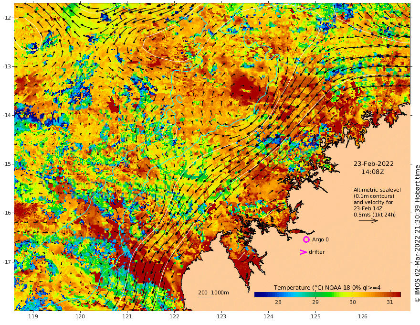Image resolution: width=420 pixels, height=325 pixels.
Task: Click the velocity scale reference arrow
Action: coord(368,221)
